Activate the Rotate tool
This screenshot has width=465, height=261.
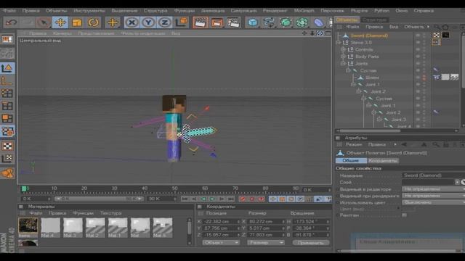(94, 22)
